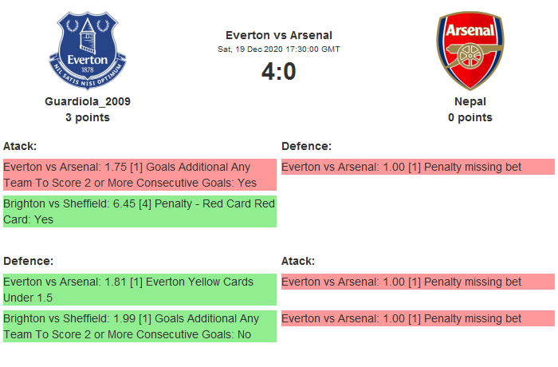
Task: Click the Atack heading on Nepal's side
Action: [x=298, y=261]
